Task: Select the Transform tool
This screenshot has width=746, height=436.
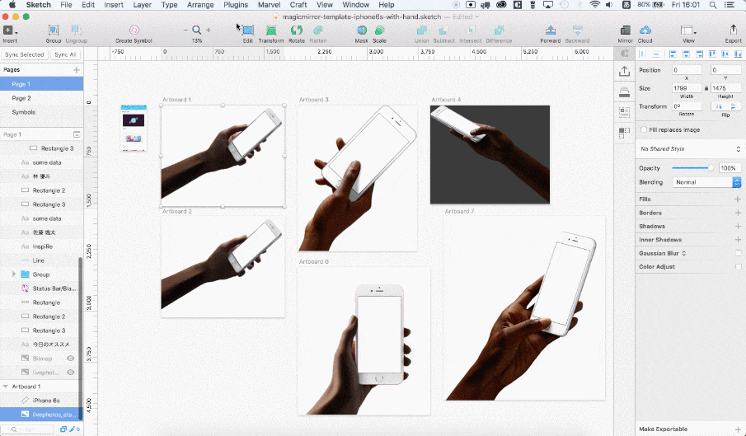Action: click(270, 30)
